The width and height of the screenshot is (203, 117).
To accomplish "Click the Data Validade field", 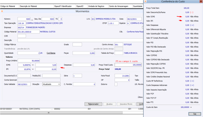I will [x=24, y=84].
